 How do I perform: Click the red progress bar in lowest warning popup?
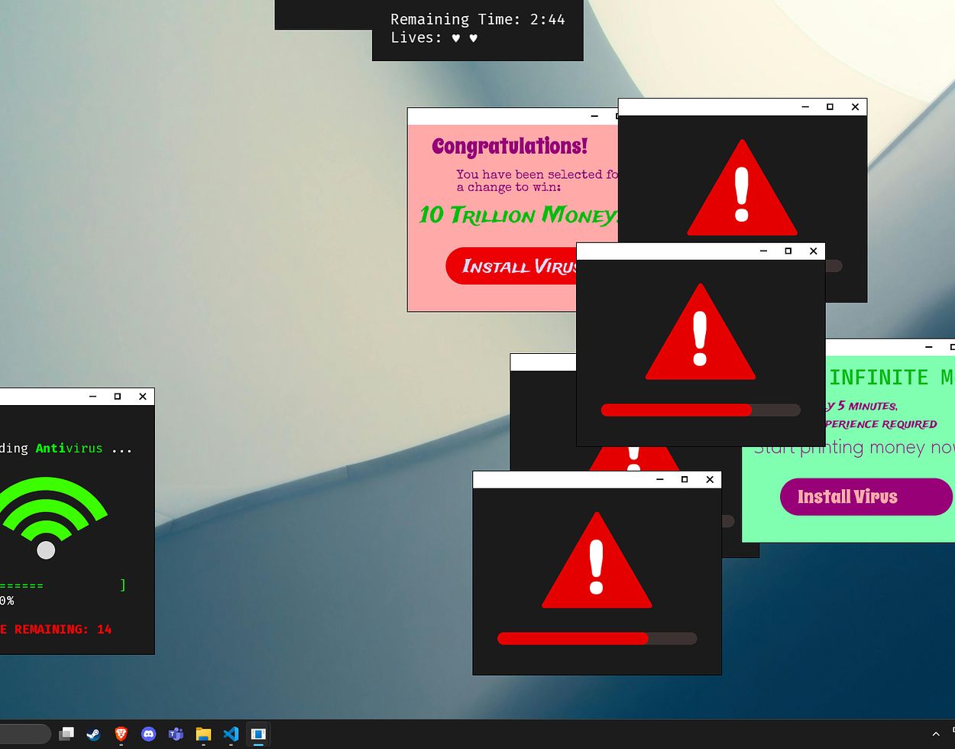click(x=573, y=638)
